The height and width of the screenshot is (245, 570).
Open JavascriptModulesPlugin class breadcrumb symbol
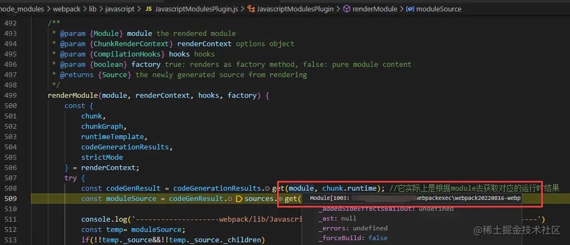click(x=295, y=9)
